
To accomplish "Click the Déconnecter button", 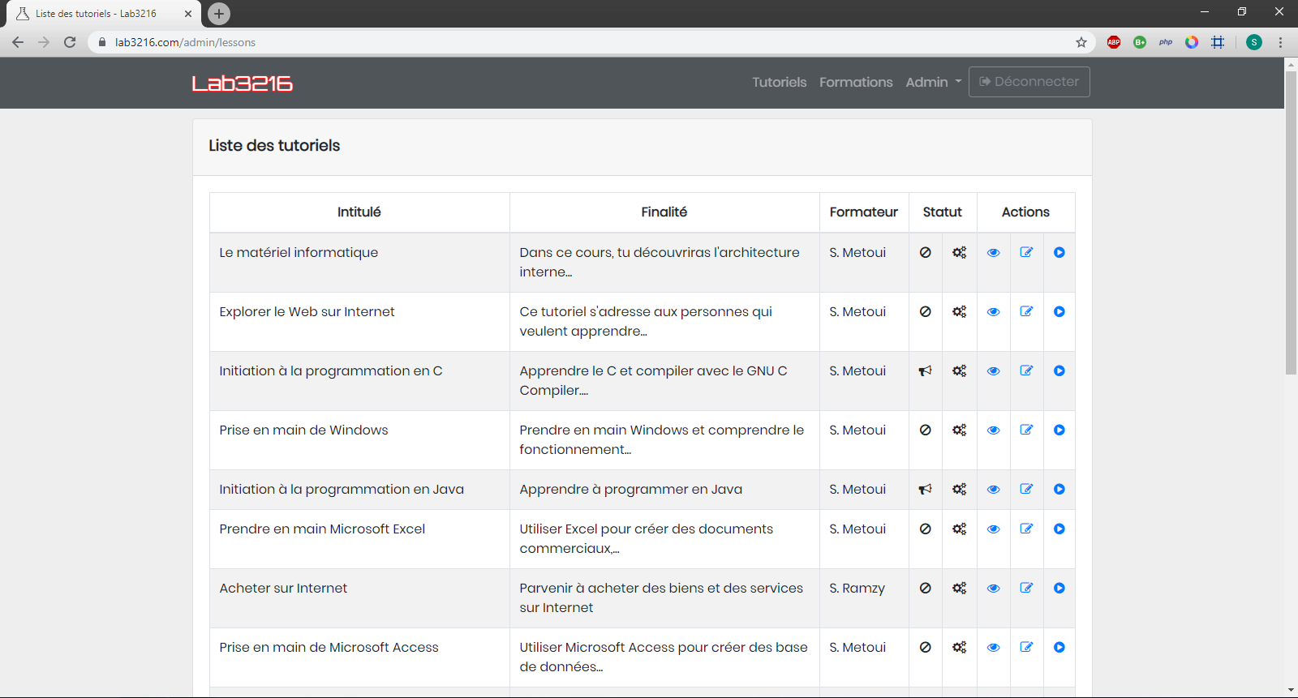I will [1029, 82].
